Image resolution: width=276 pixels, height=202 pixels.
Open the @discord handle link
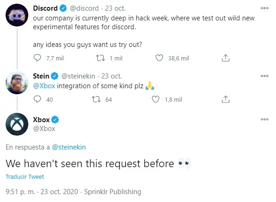[84, 8]
